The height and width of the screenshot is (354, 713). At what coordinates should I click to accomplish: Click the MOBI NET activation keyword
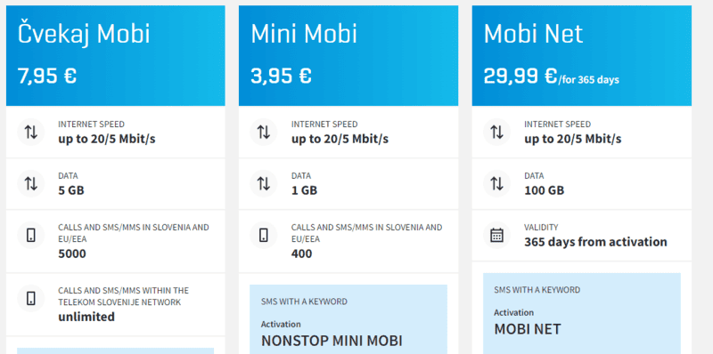coord(528,329)
